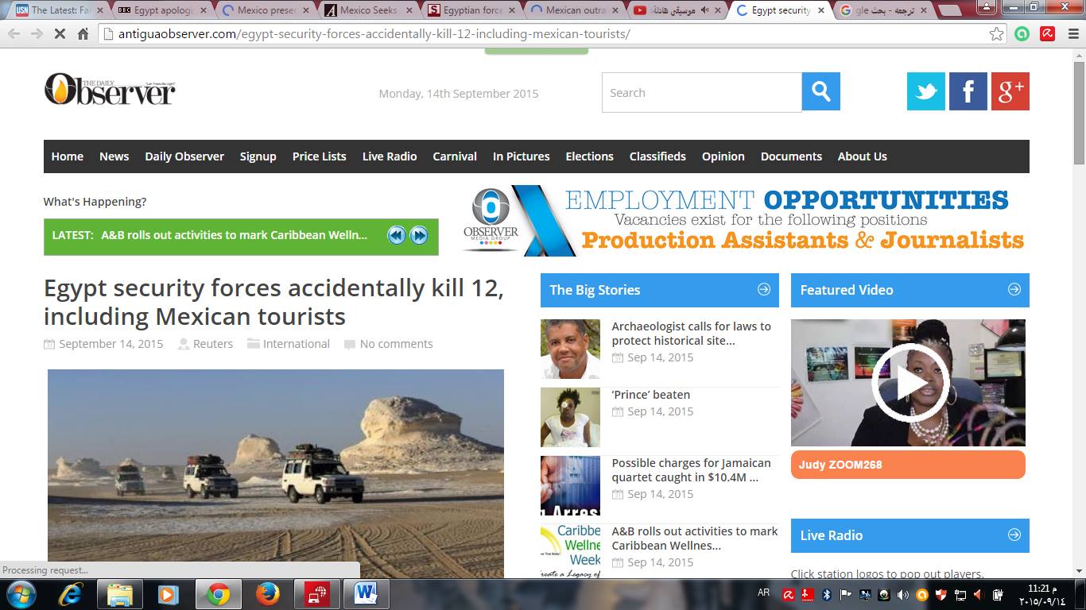Open the Facebook page icon
This screenshot has width=1086, height=610.
tap(968, 91)
